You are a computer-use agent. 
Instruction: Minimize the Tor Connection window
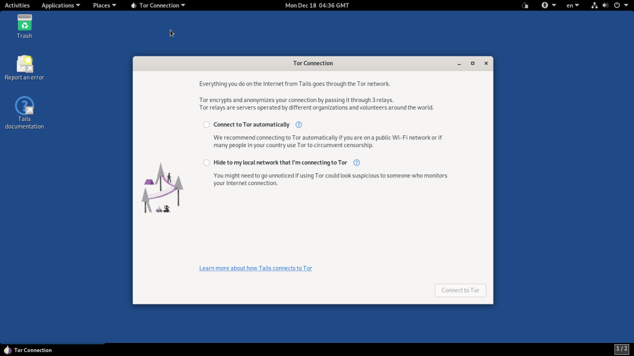coord(459,63)
